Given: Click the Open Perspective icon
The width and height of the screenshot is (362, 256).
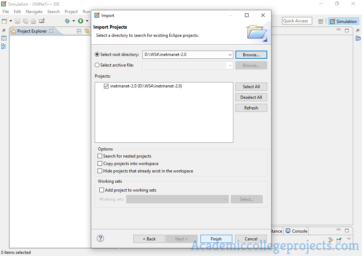Looking at the screenshot, I should pos(321,22).
